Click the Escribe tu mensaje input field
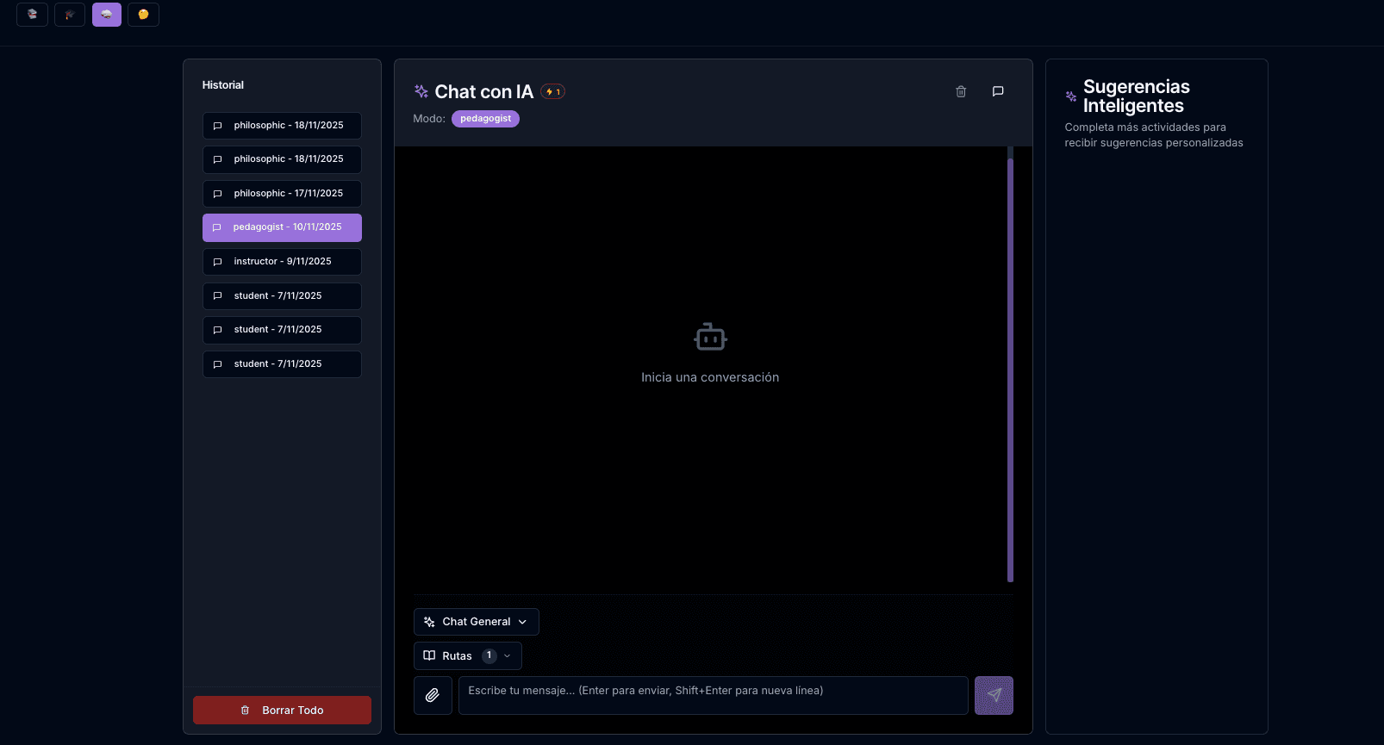1384x745 pixels. (713, 695)
